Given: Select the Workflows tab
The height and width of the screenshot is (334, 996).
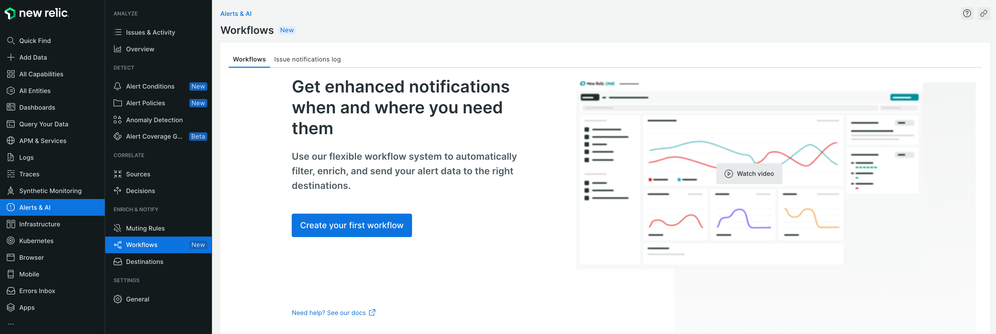Looking at the screenshot, I should [249, 59].
